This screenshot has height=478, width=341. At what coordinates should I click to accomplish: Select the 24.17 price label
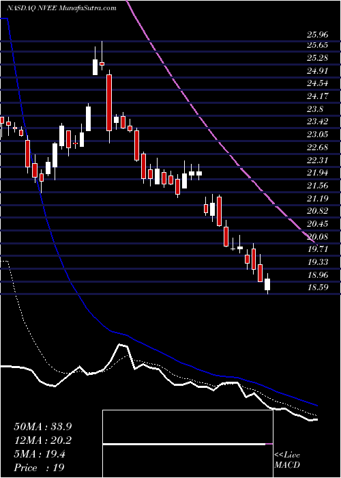[x=317, y=96]
